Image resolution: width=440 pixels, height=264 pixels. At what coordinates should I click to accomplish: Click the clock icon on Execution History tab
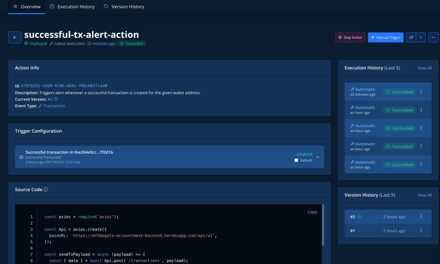pos(52,7)
